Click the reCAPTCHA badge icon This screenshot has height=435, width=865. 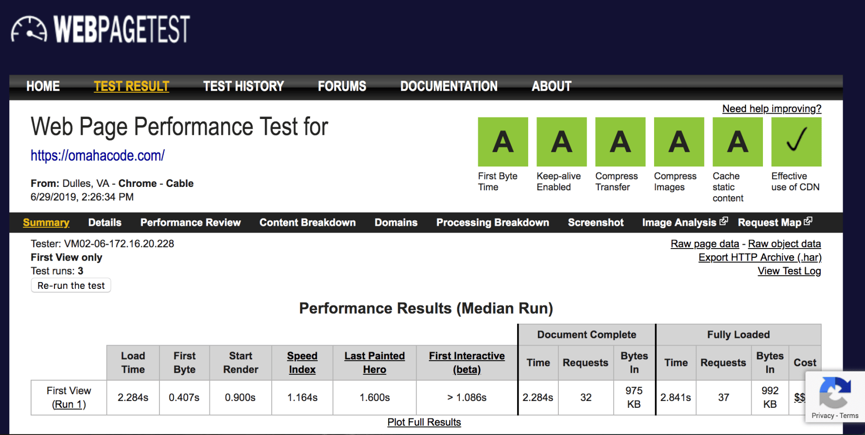(835, 392)
